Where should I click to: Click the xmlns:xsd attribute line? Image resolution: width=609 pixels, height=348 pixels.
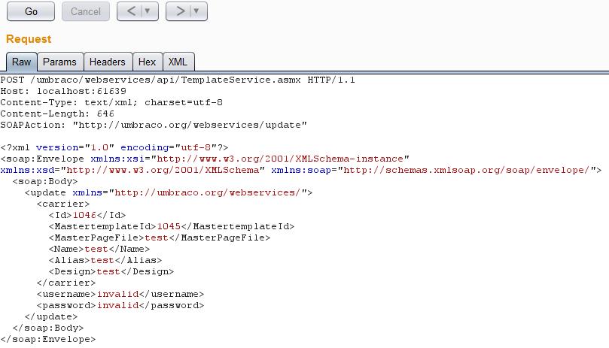point(301,170)
